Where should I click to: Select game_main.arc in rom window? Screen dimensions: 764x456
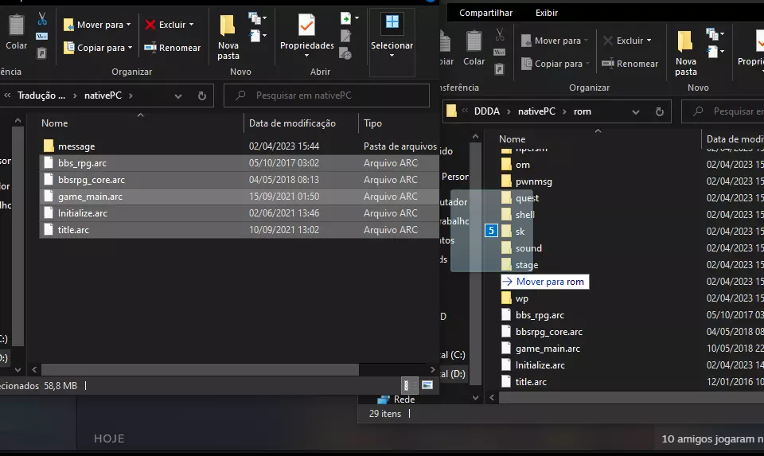click(x=548, y=349)
